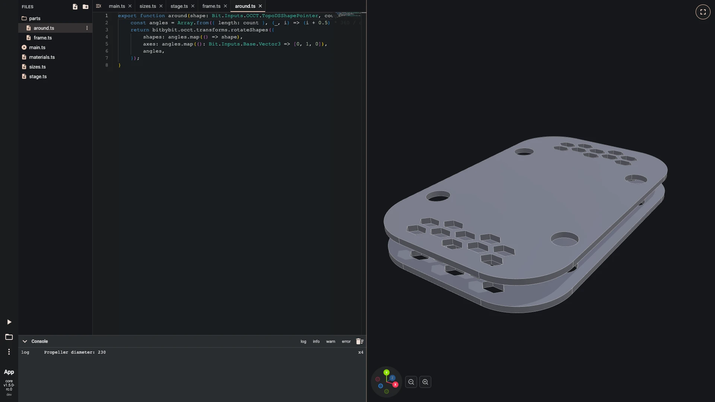Enter fullscreen 3D view mode
Viewport: 715px width, 402px height.
(703, 12)
